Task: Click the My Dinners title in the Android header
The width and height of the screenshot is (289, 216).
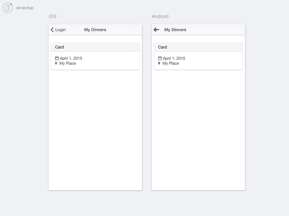Action: click(176, 29)
